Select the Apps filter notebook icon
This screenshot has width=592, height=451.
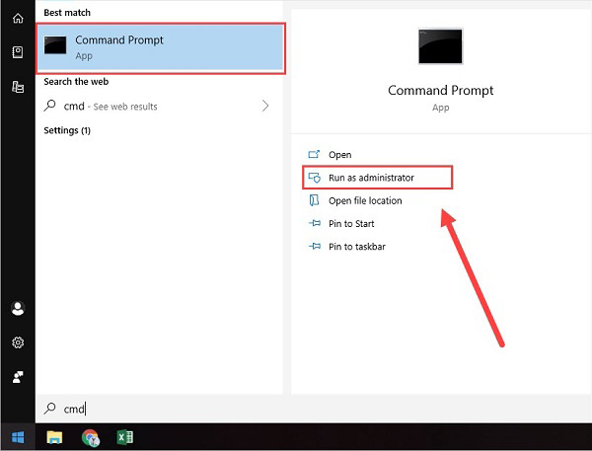18,52
